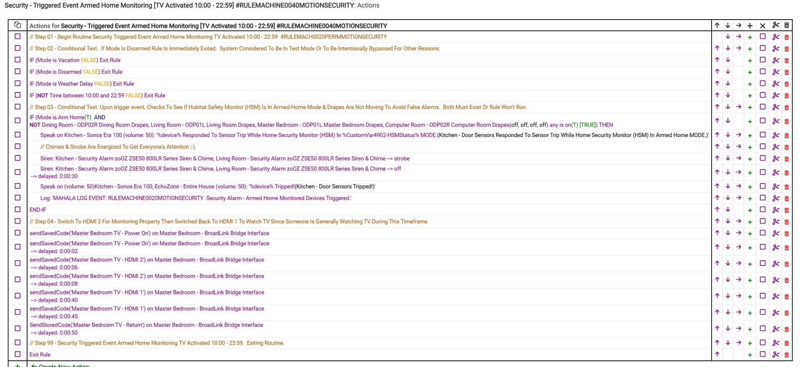This screenshot has height=367, width=800.
Task: Toggle right-side square box on 'Mode is Vacation' row
Action: (762, 60)
